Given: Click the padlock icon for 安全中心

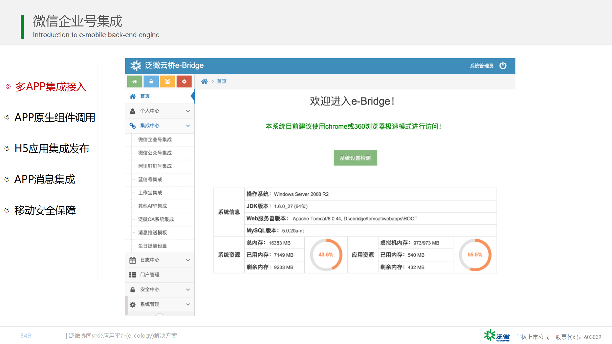Looking at the screenshot, I should (x=133, y=290).
